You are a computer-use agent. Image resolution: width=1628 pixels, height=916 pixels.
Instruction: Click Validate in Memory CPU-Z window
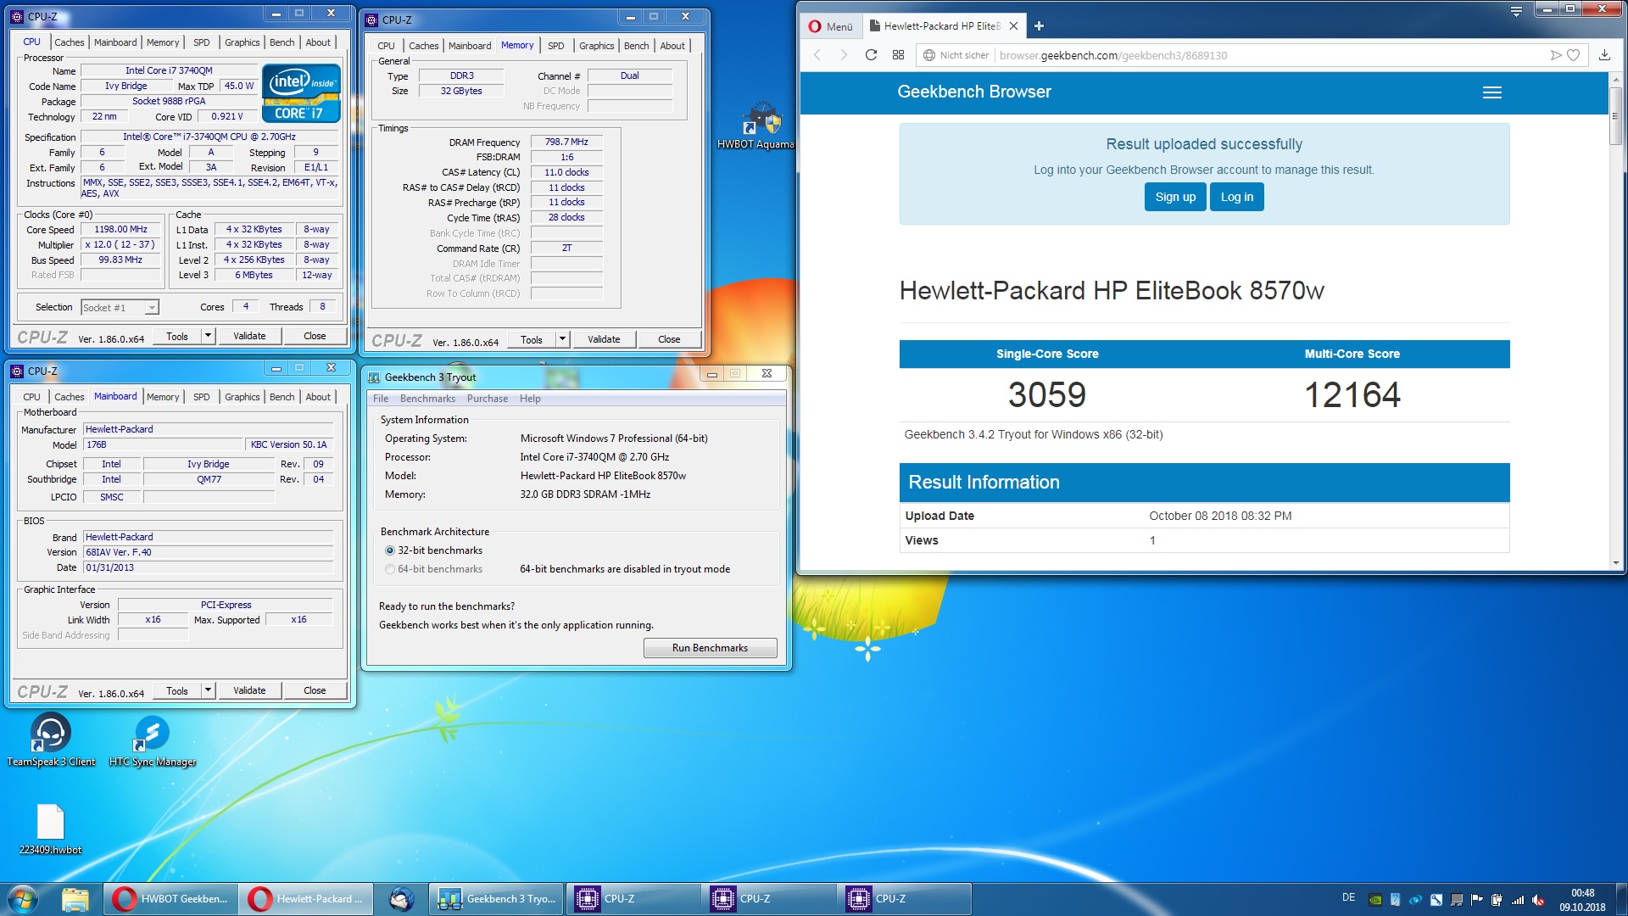click(604, 339)
